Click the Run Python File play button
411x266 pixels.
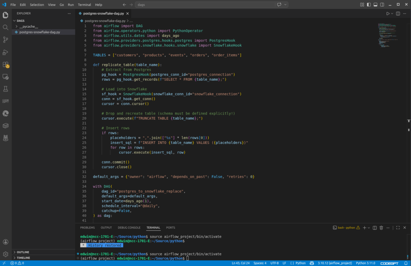[388, 13]
